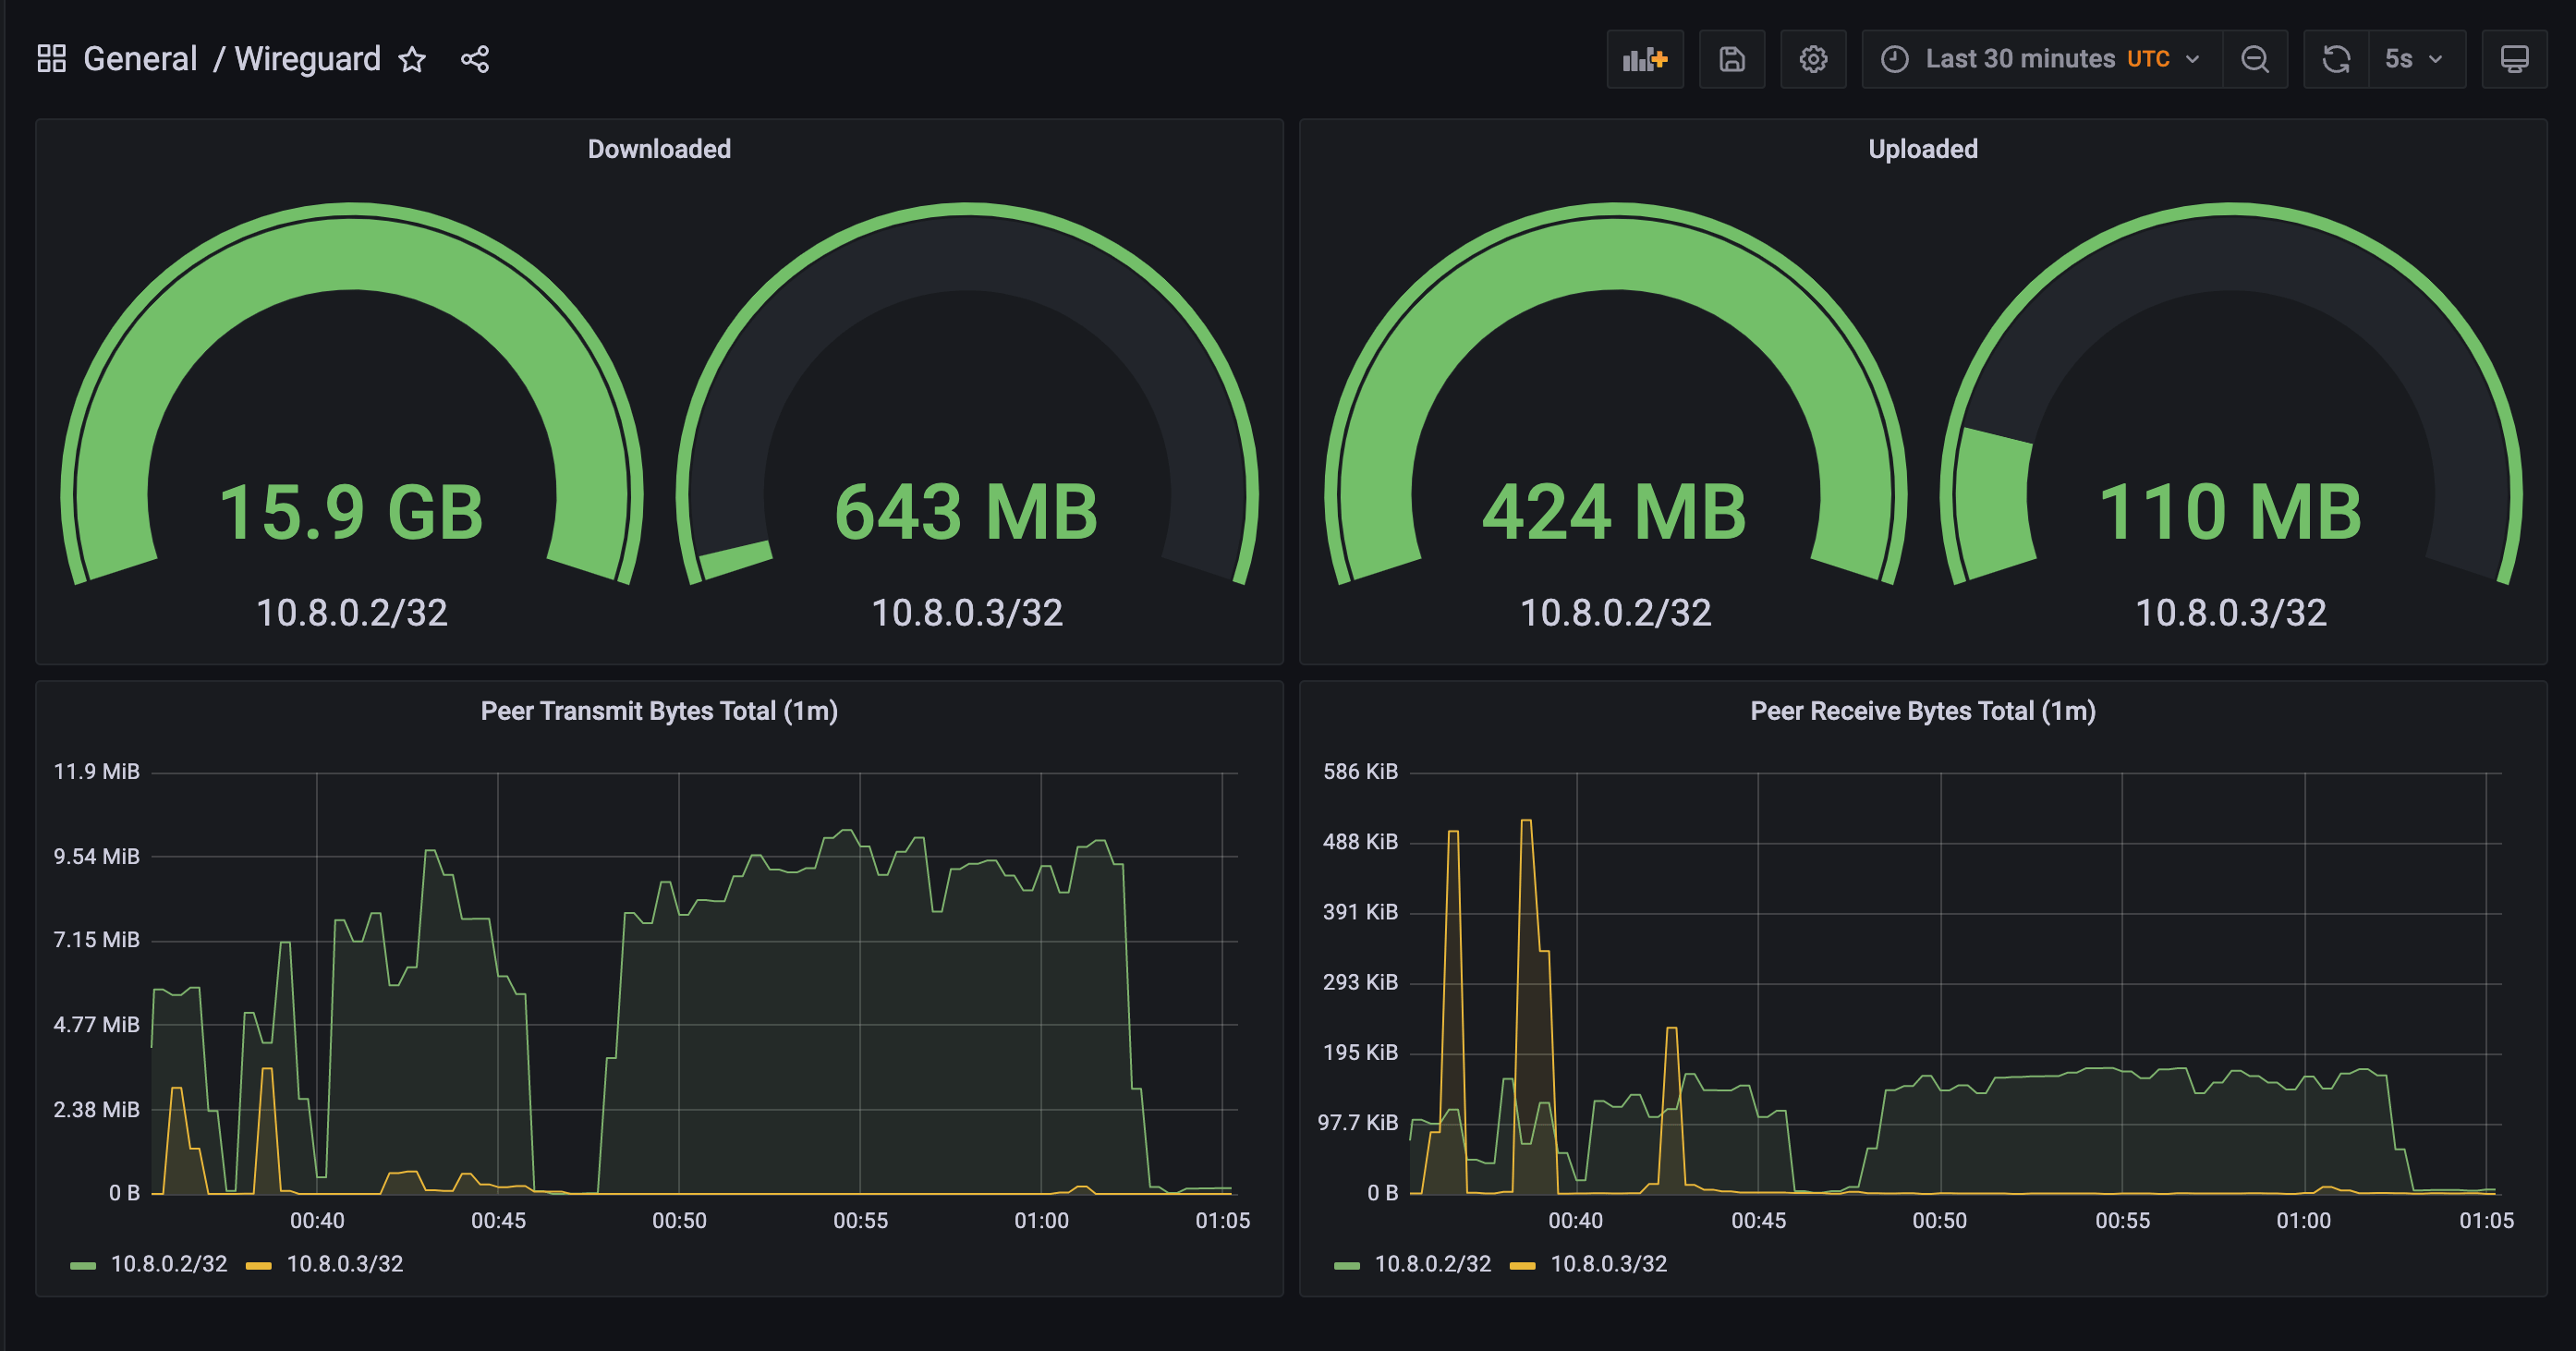
Task: Click the dashboards grid icon
Action: 51,59
